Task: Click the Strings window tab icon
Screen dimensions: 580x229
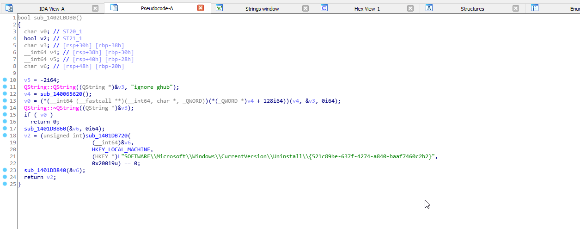Action: click(x=219, y=8)
